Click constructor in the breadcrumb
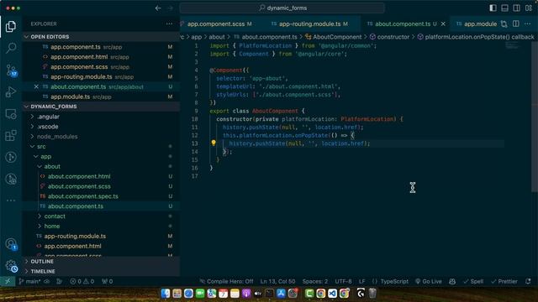538x302 pixels. pos(389,37)
